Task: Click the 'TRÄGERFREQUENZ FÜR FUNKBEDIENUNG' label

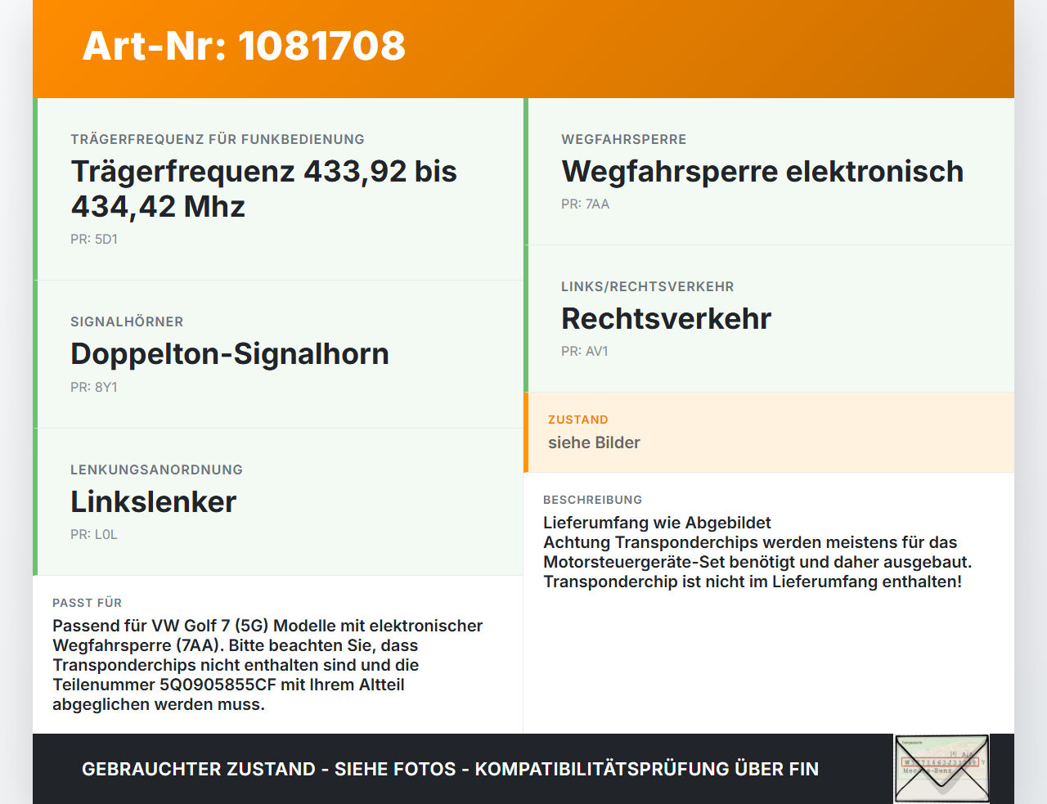Action: point(218,140)
